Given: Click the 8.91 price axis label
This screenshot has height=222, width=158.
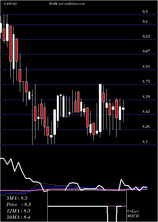Looking at the screenshot, I should click(x=146, y=67).
